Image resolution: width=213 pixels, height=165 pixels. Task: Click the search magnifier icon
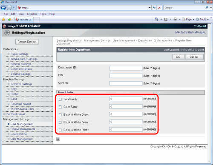207,8
